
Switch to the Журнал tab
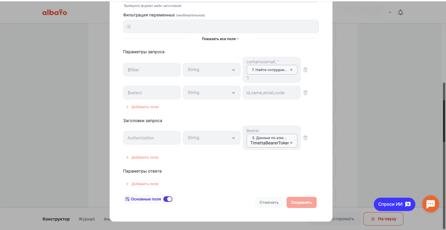[86, 219]
